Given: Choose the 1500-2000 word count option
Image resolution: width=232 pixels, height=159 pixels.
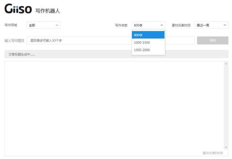Looking at the screenshot, I should [x=148, y=50].
